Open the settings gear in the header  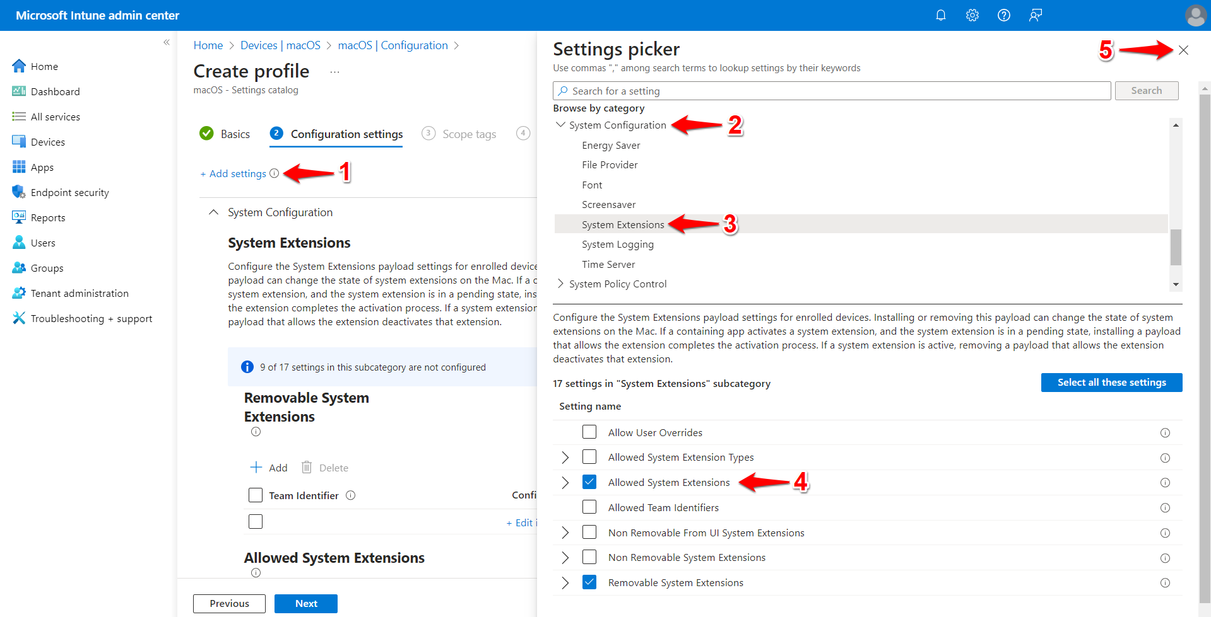972,15
